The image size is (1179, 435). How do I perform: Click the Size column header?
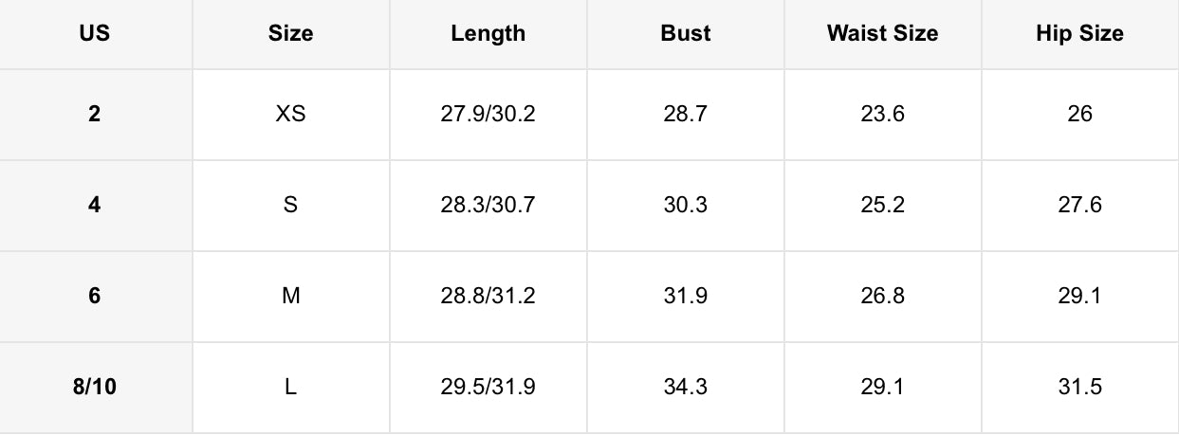(290, 33)
